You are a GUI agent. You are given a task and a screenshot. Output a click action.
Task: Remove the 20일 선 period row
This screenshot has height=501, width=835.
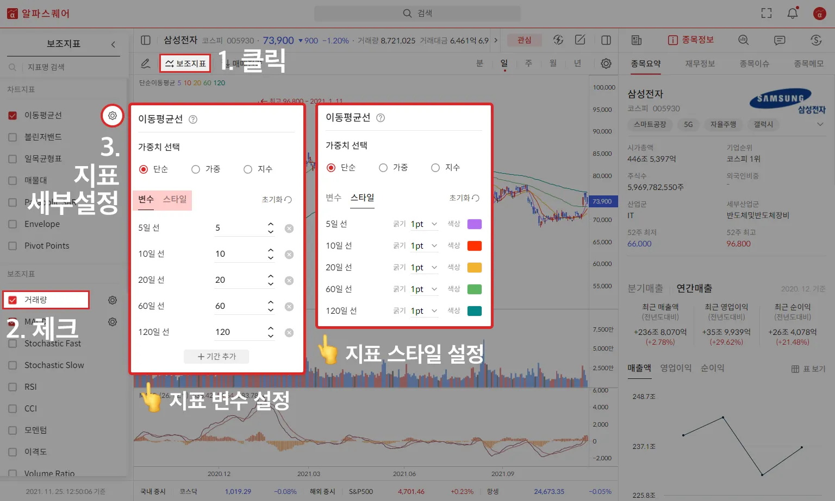(289, 281)
